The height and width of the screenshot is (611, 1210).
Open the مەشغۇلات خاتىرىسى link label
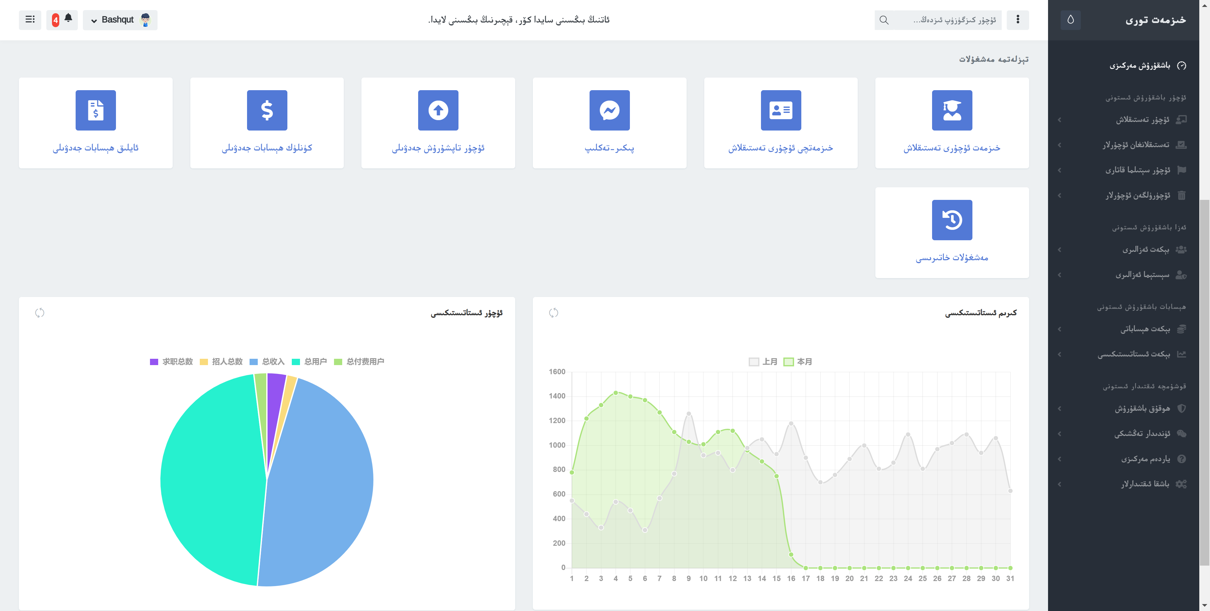[x=952, y=258]
